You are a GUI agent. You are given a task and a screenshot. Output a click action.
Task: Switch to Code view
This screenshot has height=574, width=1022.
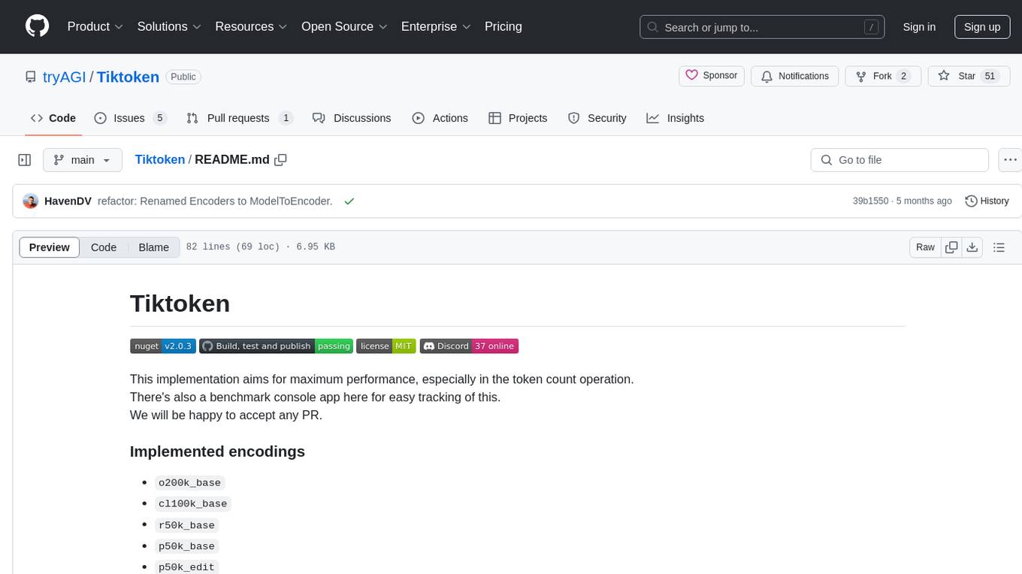coord(104,247)
